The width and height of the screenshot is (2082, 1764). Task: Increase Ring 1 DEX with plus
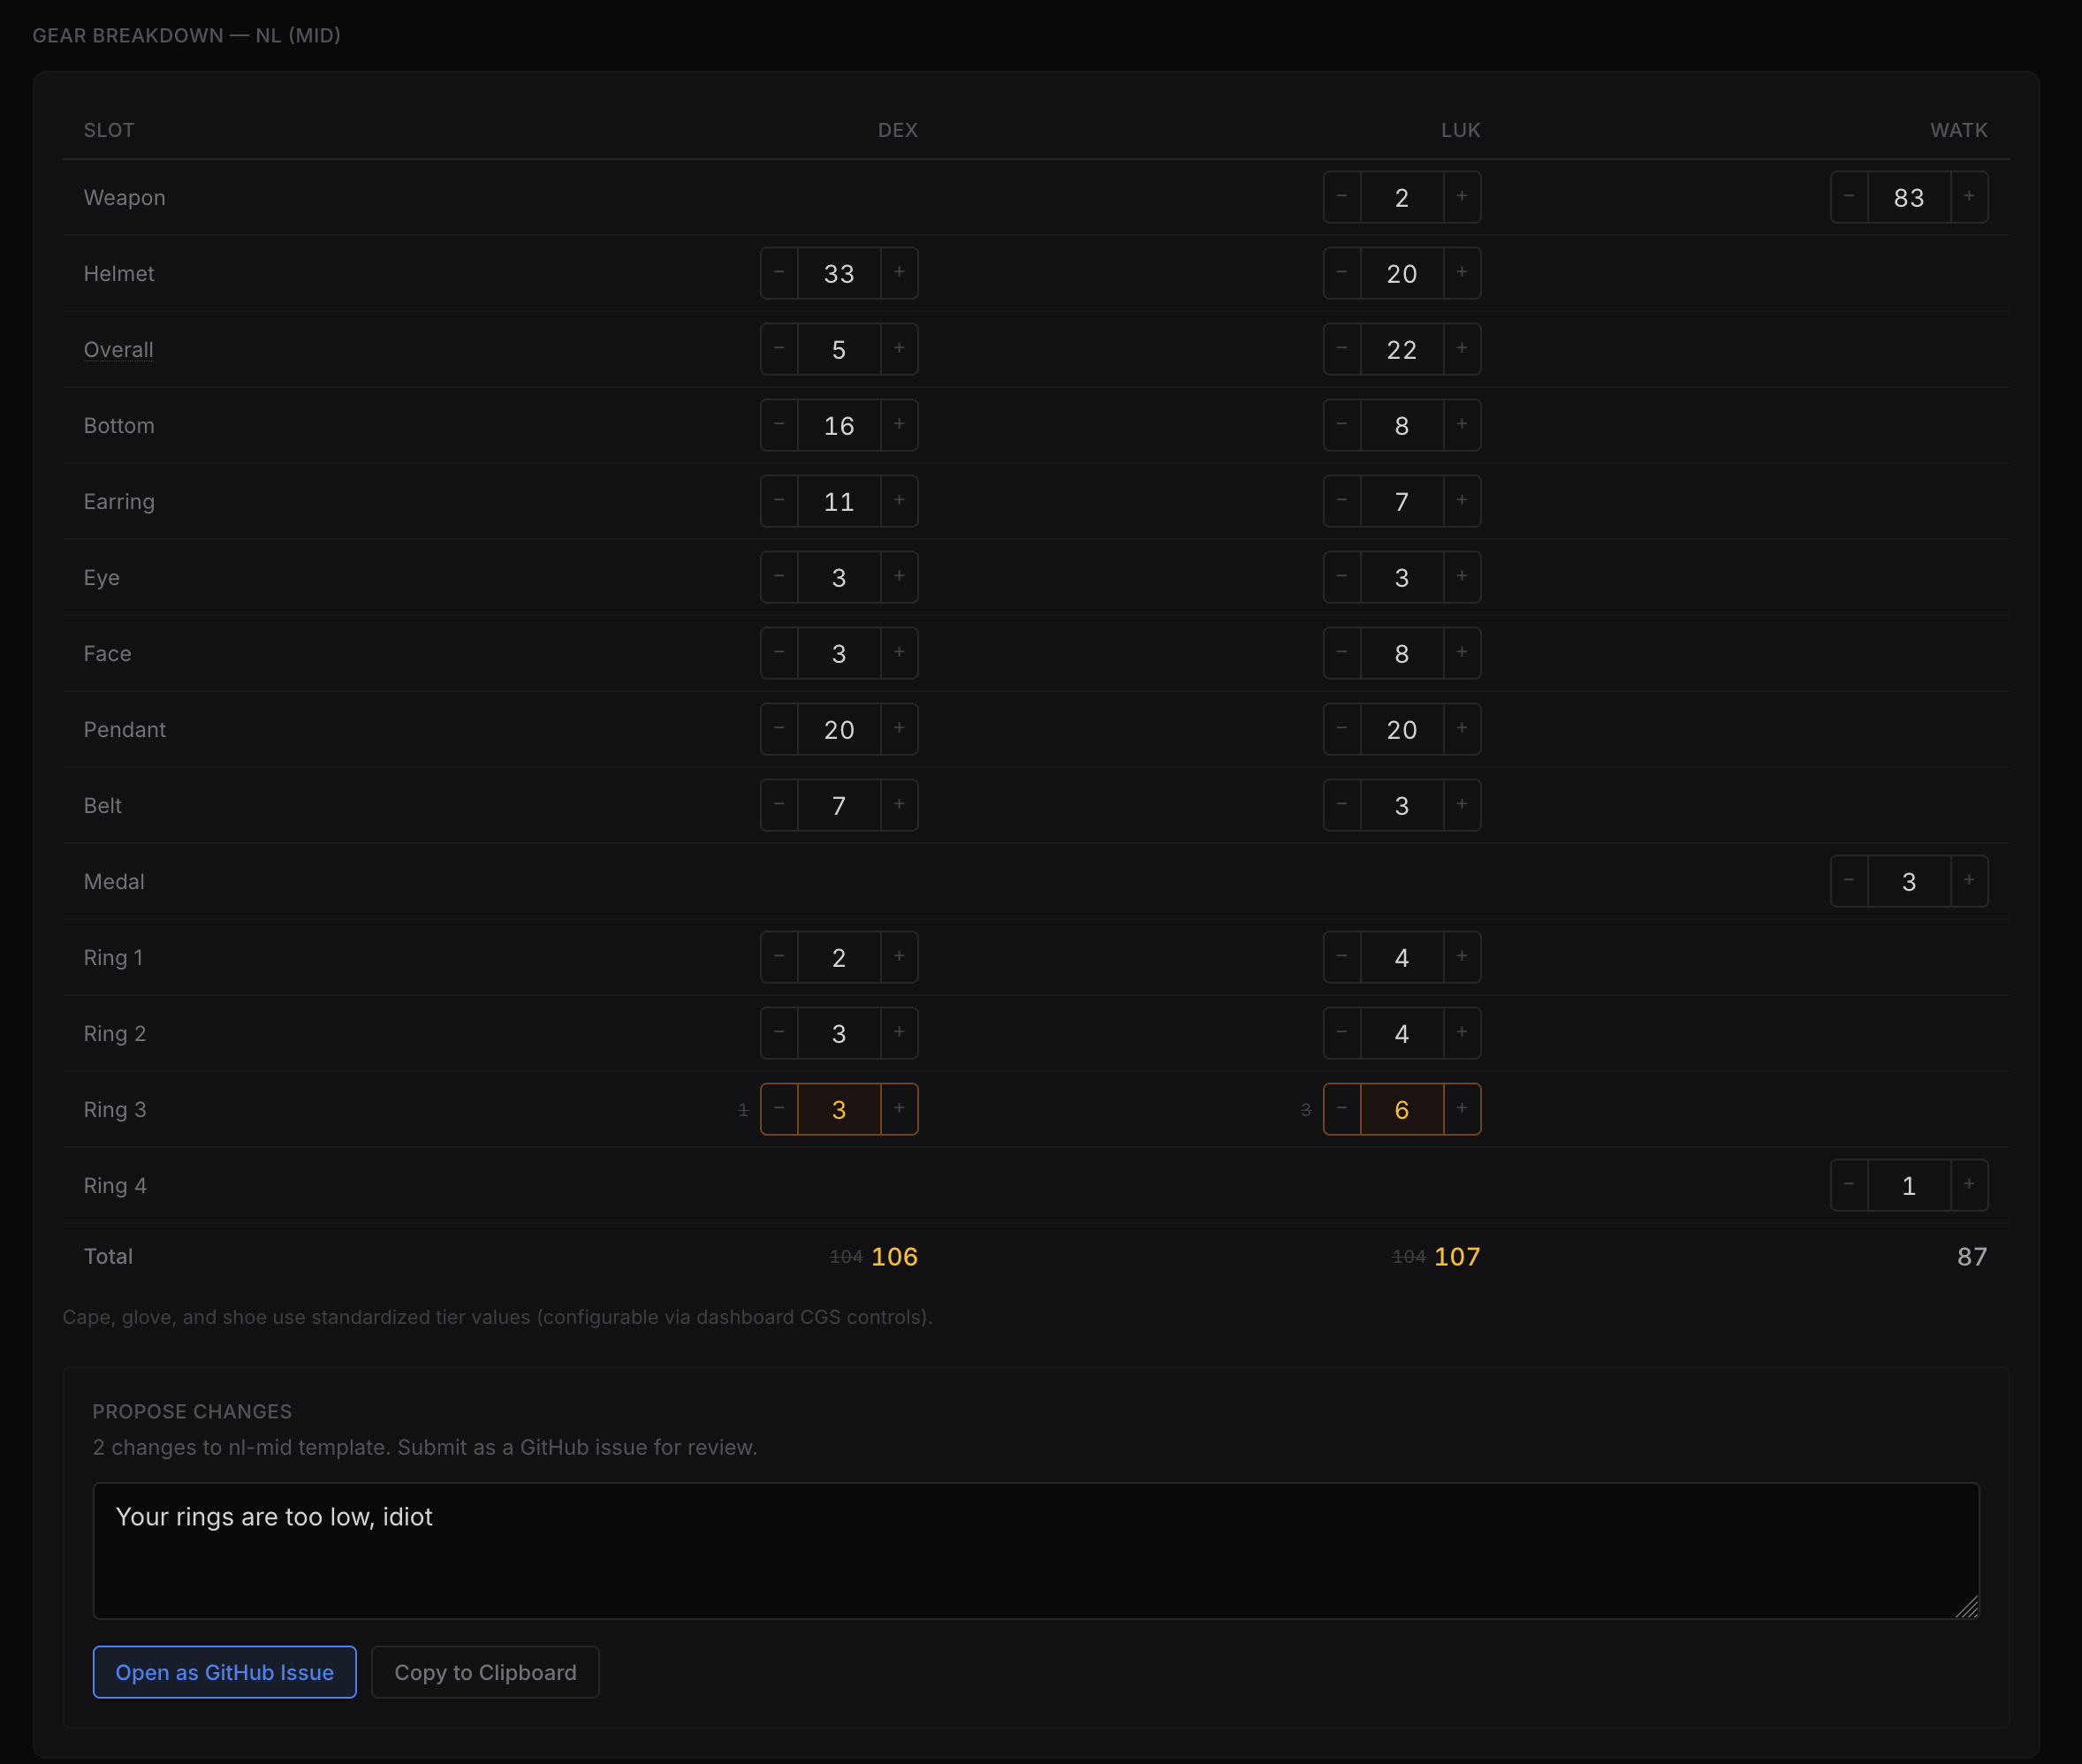(x=899, y=957)
